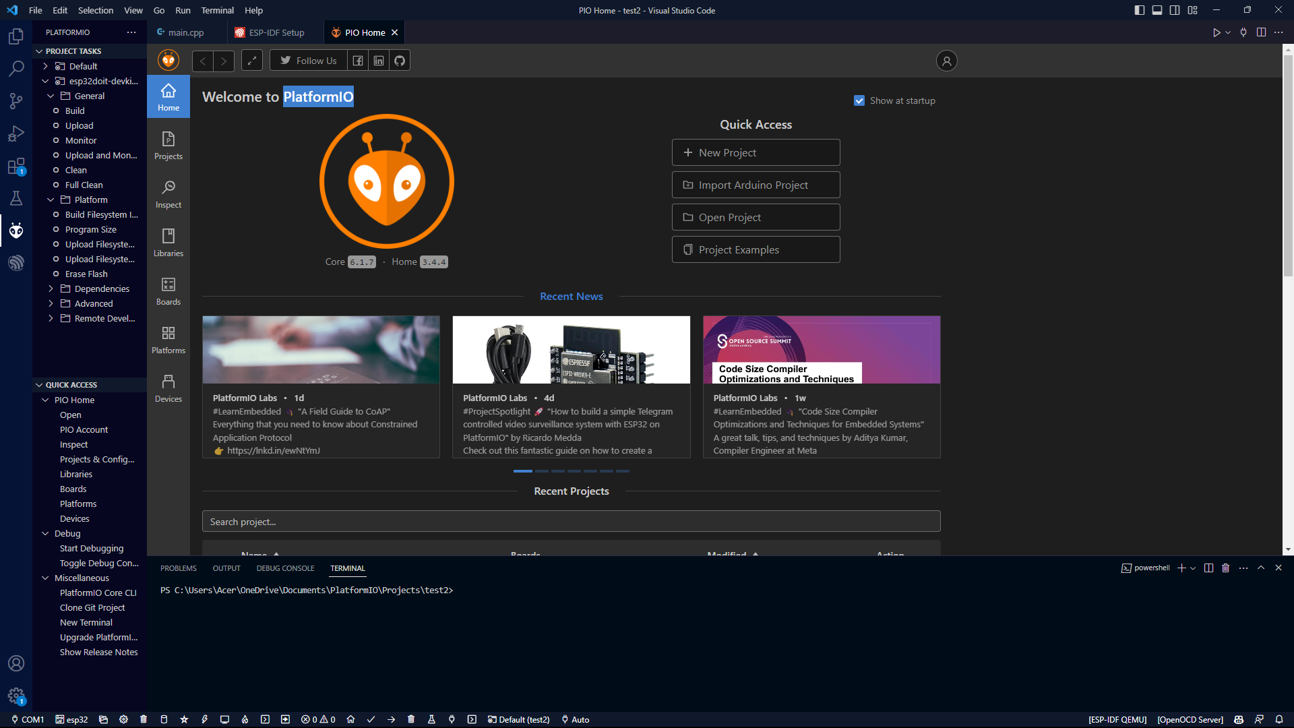Expand the Advanced tasks group
This screenshot has height=728, width=1294.
point(51,303)
